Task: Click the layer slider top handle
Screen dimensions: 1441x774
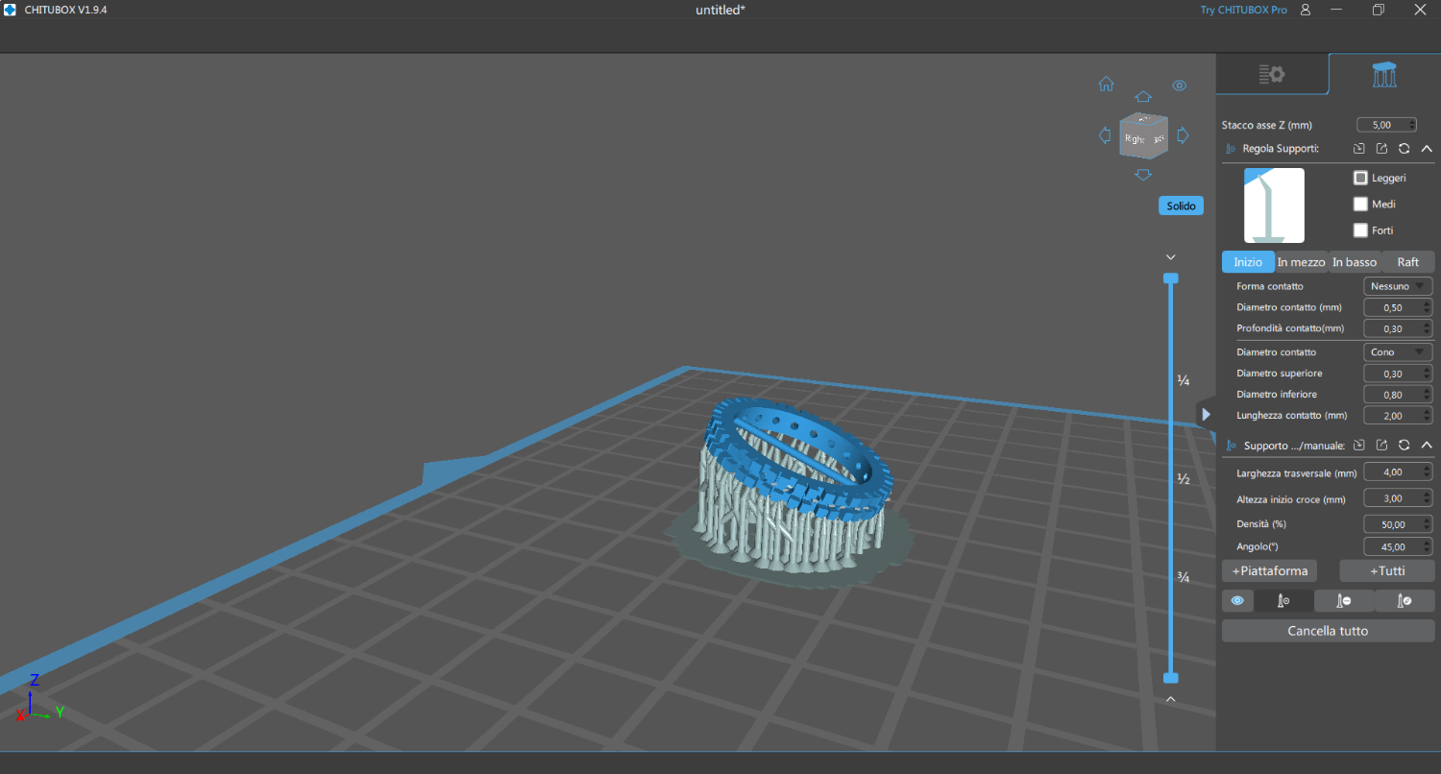Action: 1170,278
